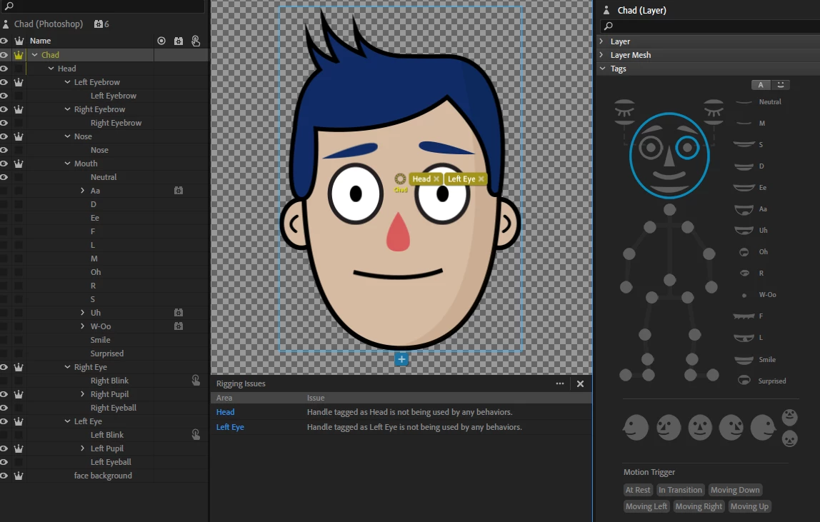
Task: Apply the Surprised mouth tag icon
Action: pyautogui.click(x=744, y=381)
